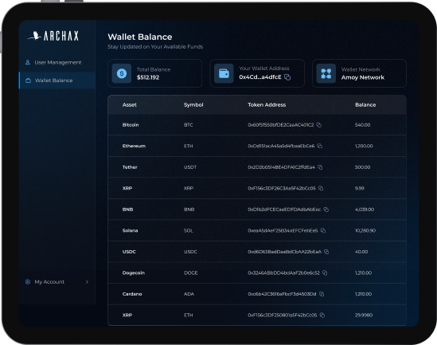The image size is (437, 345).
Task: Select Wallet Balance in sidebar
Action: tap(57, 80)
